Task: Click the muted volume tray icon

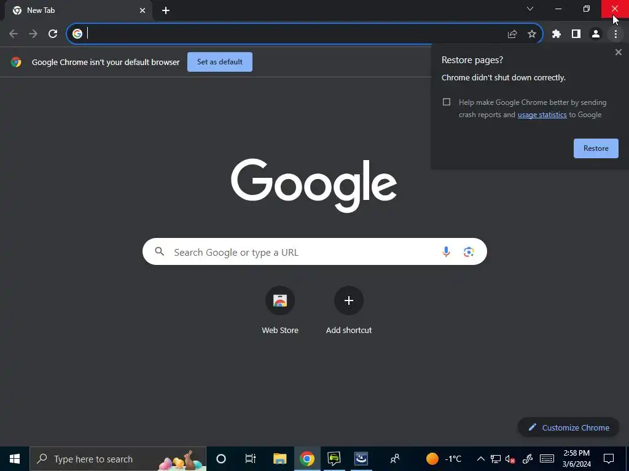Action: point(510,459)
